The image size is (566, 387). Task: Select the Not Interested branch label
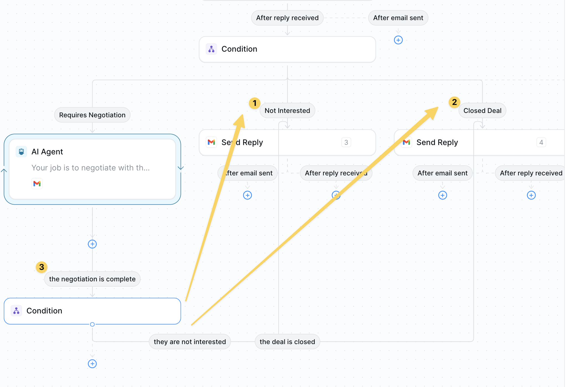tap(287, 111)
